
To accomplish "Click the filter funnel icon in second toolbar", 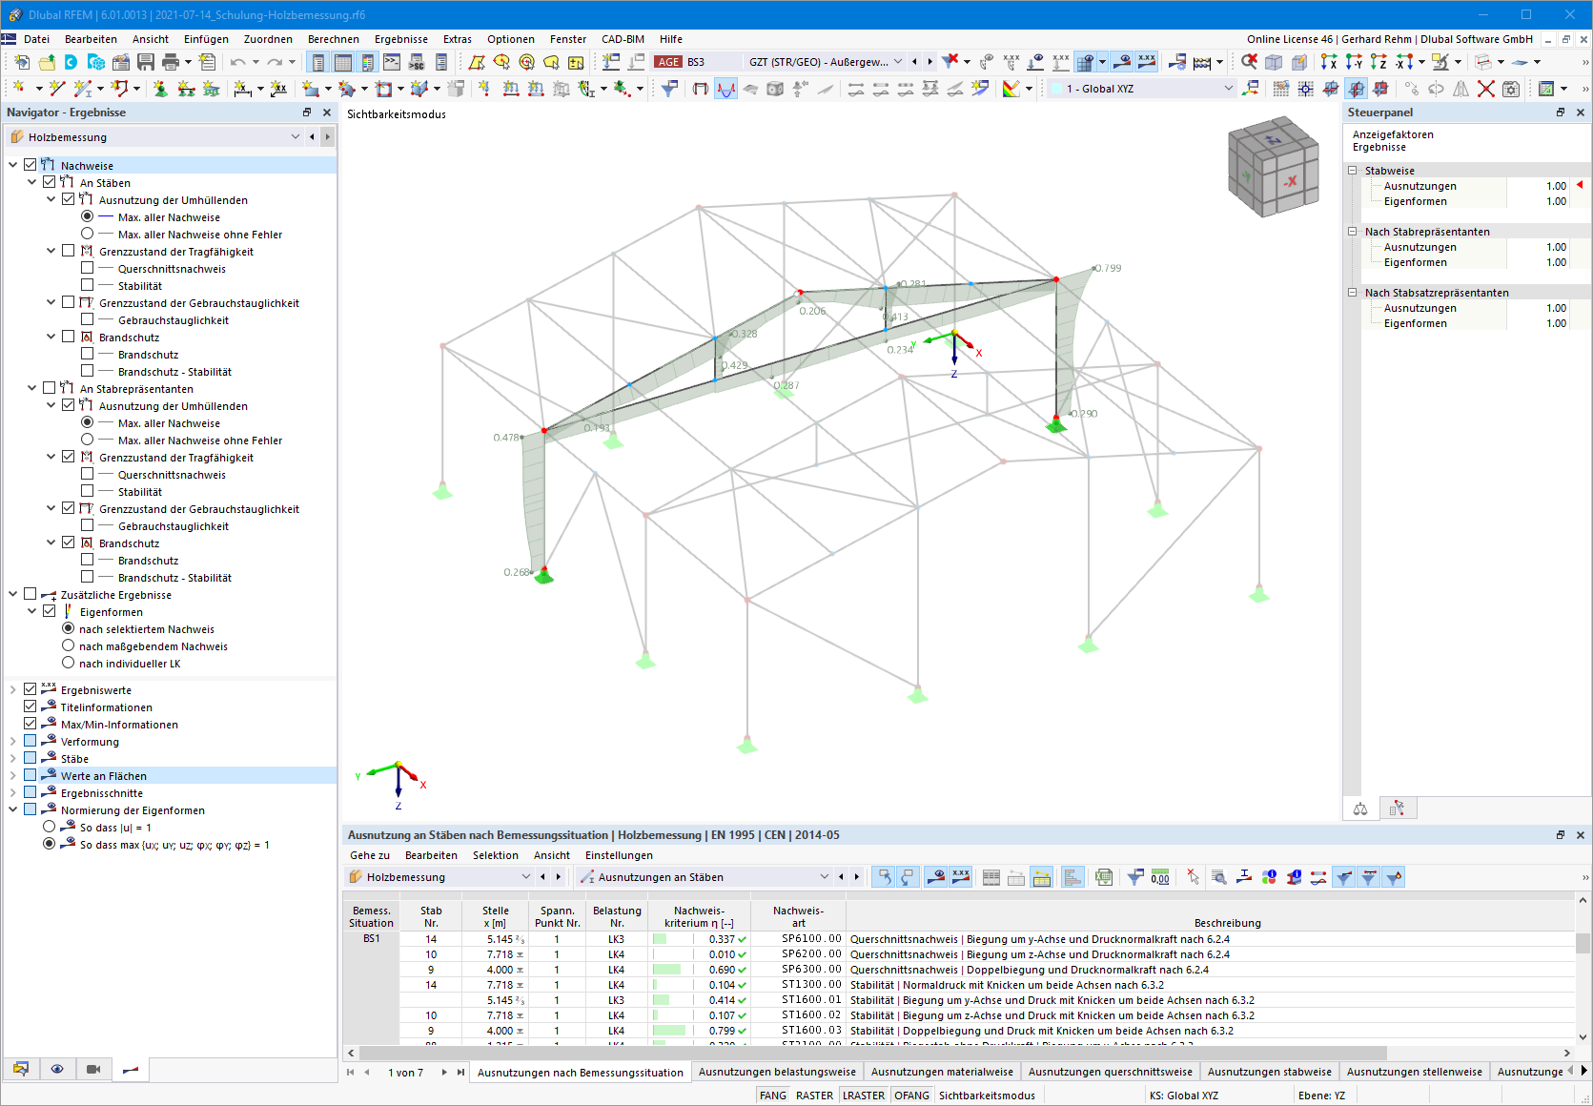I will (x=670, y=89).
